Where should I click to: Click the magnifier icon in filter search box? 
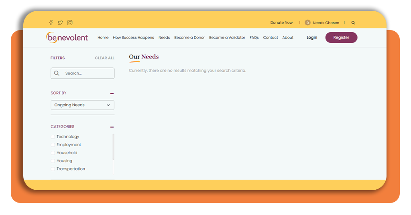pyautogui.click(x=57, y=73)
